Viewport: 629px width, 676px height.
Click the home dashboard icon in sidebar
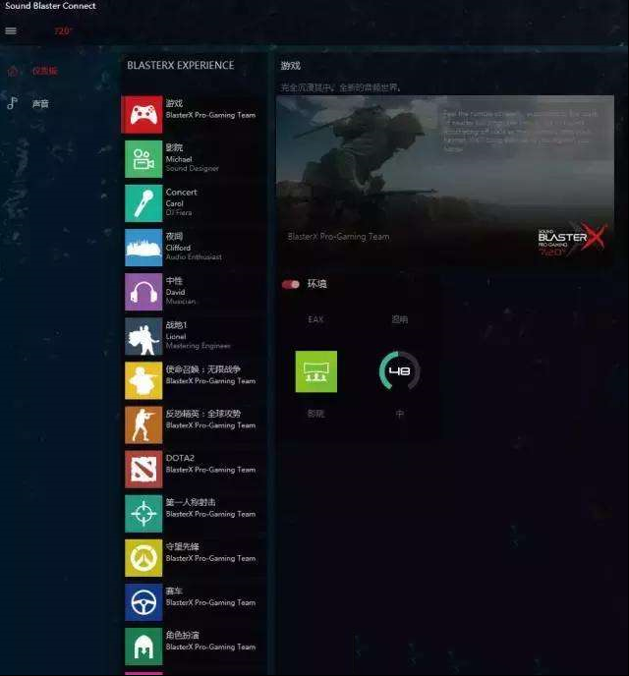point(13,71)
